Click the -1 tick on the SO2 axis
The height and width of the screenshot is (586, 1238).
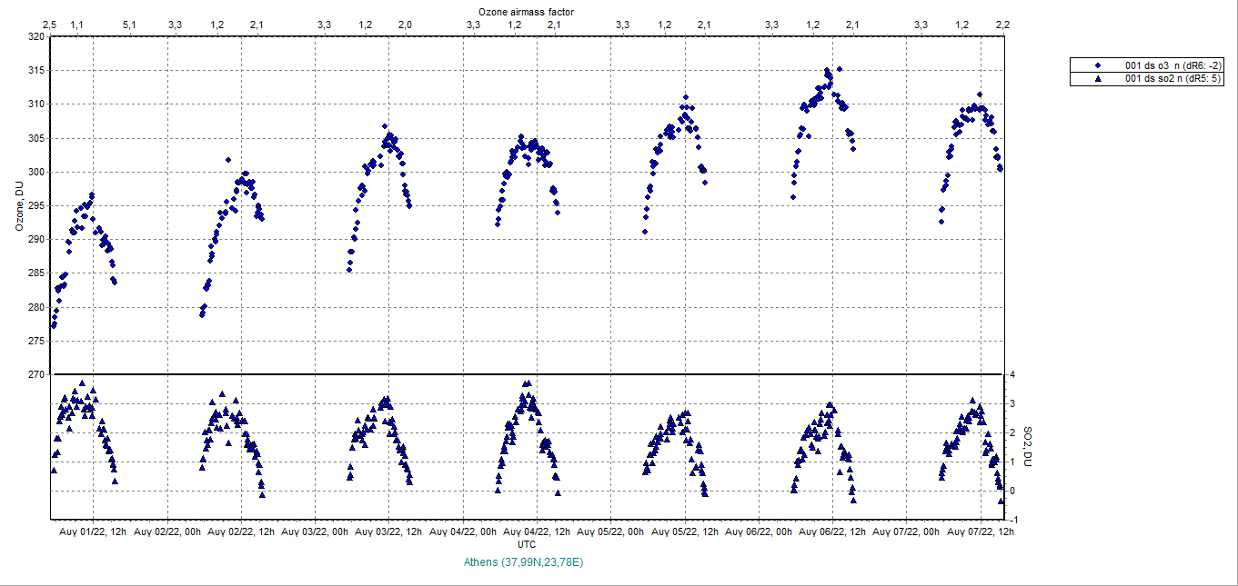pos(1010,521)
